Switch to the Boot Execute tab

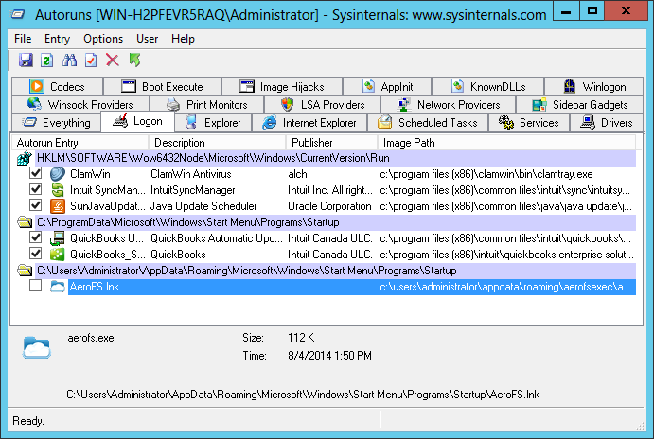162,87
